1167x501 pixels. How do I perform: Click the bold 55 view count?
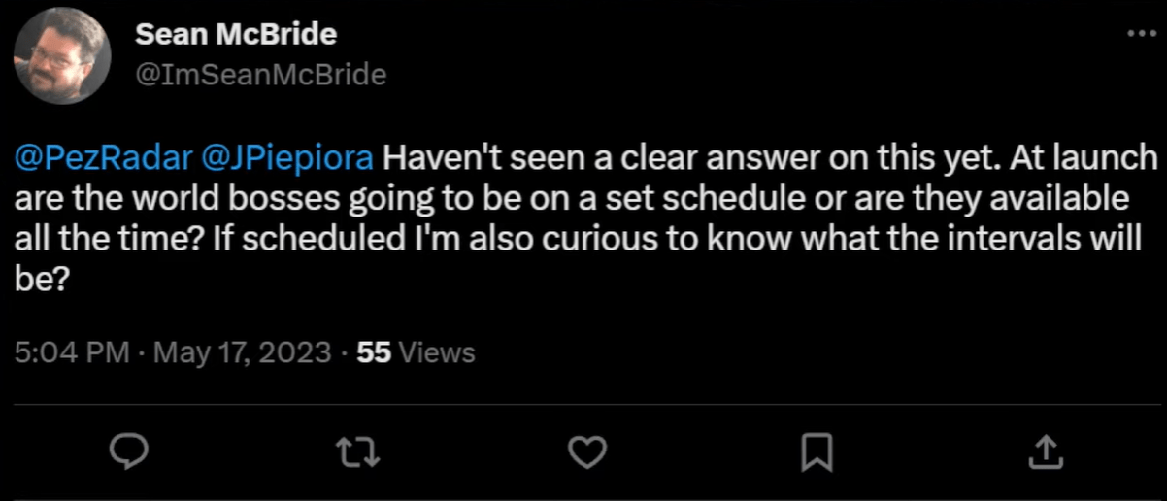click(x=374, y=352)
